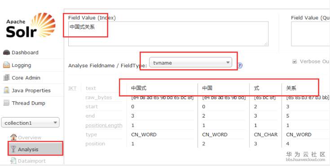Click the single-character token 式

256,88
